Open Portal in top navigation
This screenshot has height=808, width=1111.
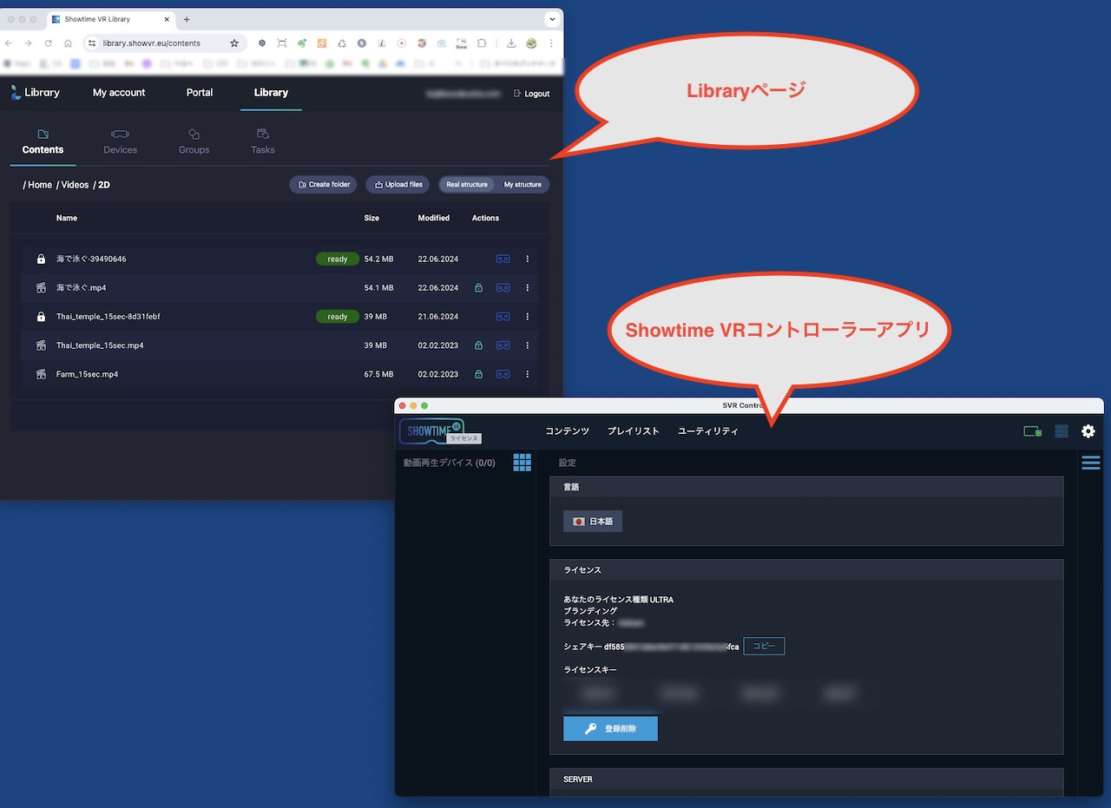[200, 93]
